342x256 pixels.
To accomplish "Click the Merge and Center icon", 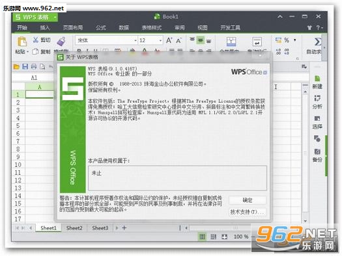I will [x=231, y=42].
